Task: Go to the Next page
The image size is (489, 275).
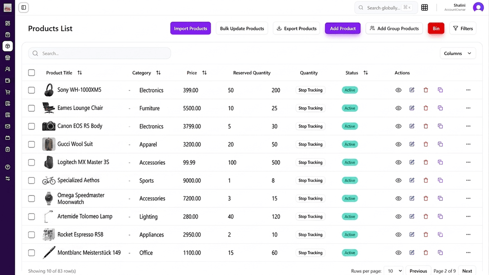Action: tap(467, 271)
